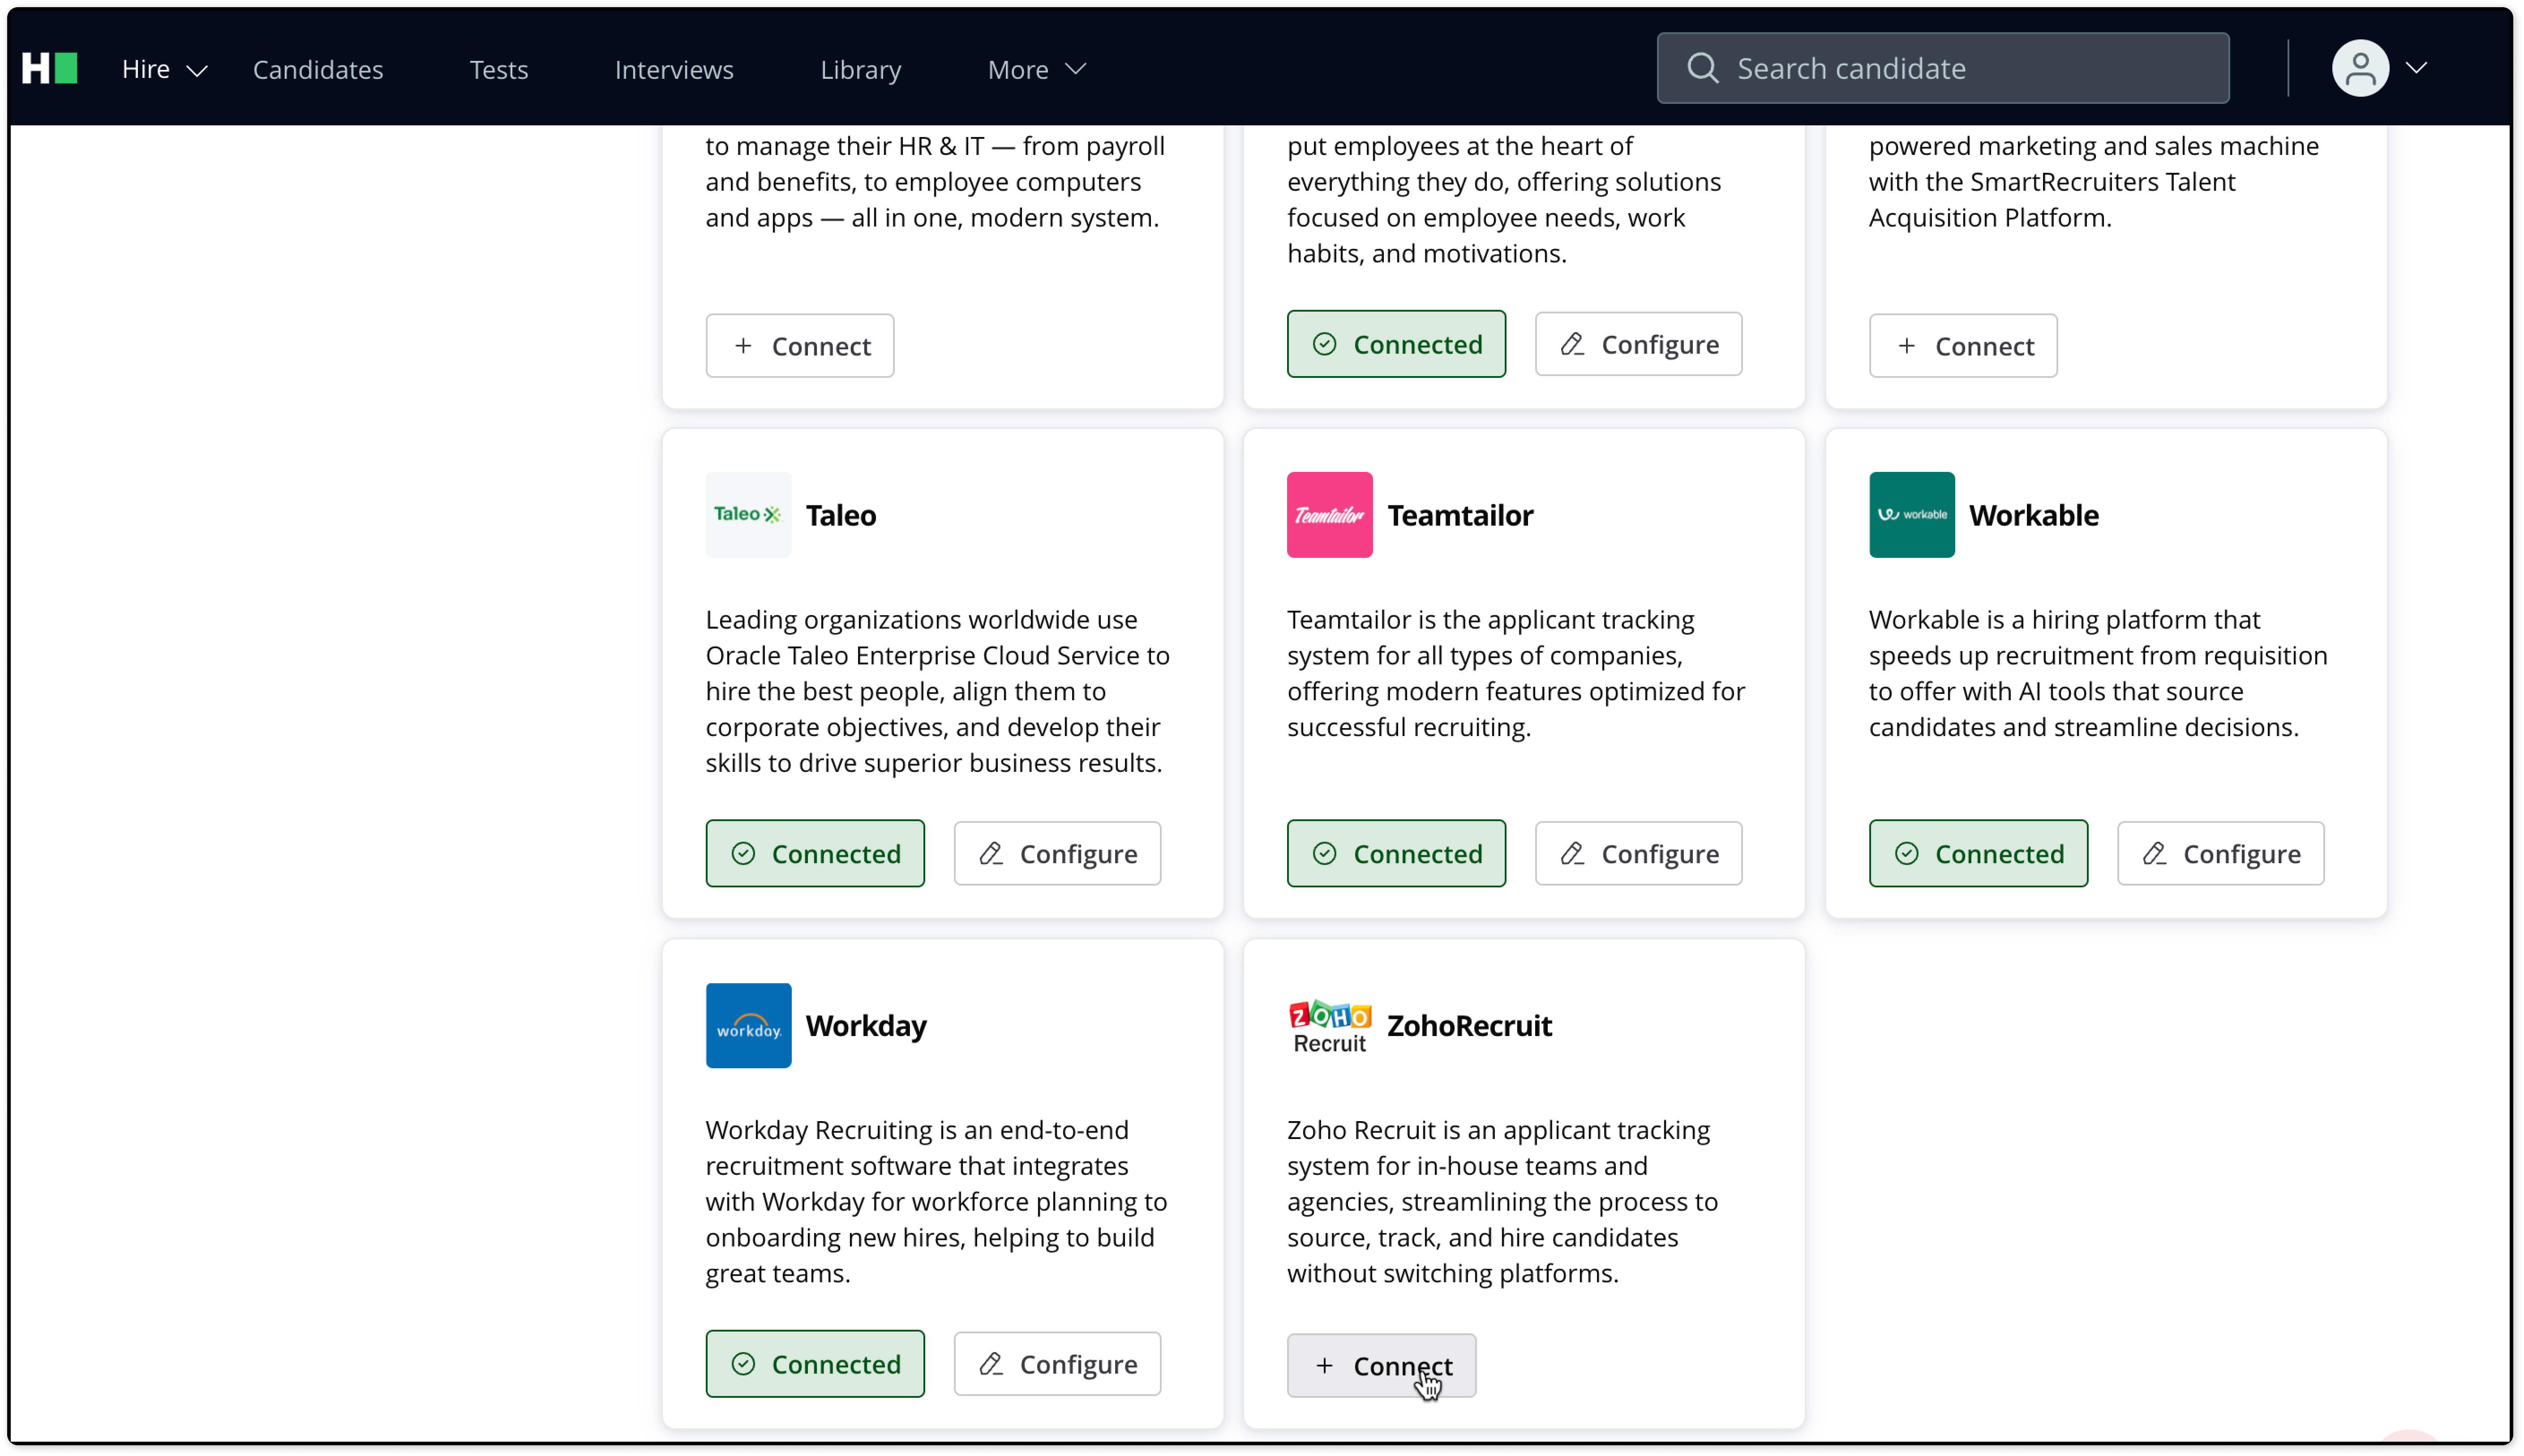Click the Workday blue logo icon
The width and height of the screenshot is (2524, 1456).
(748, 1025)
